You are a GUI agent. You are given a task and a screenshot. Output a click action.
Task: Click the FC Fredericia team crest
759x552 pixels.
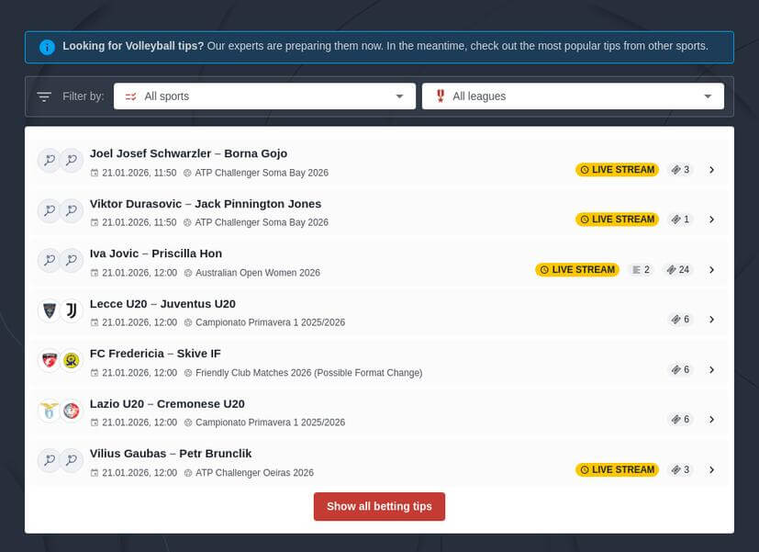click(48, 360)
